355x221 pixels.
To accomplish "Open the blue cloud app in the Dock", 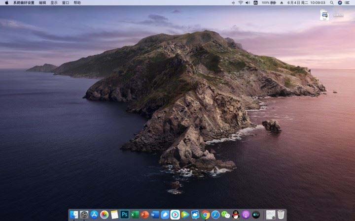I will point(195,215).
